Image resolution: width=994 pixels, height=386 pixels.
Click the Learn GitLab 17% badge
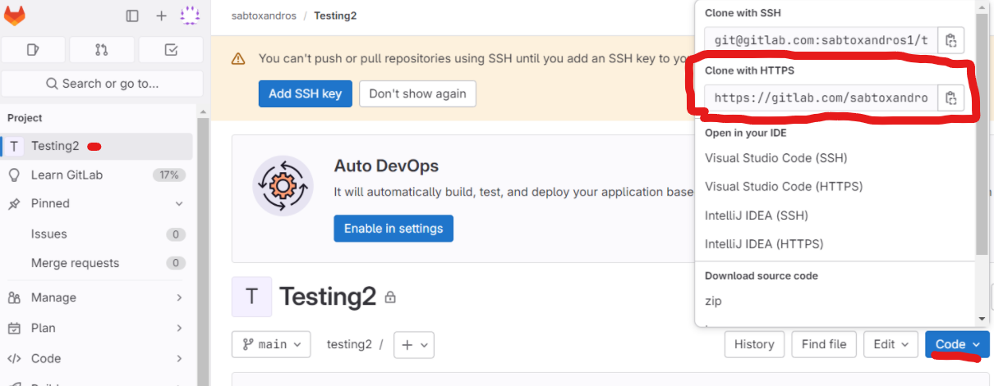(x=169, y=175)
